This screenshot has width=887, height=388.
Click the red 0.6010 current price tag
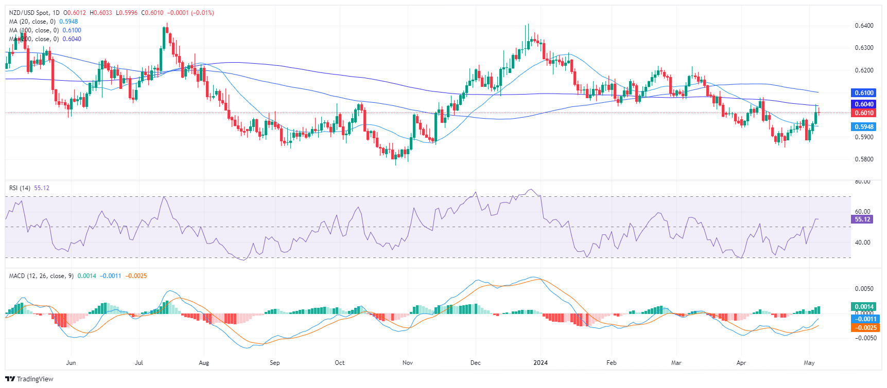tap(864, 113)
